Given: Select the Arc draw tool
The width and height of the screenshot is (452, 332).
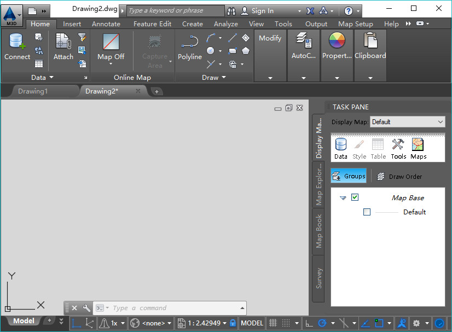Looking at the screenshot, I should [211, 38].
